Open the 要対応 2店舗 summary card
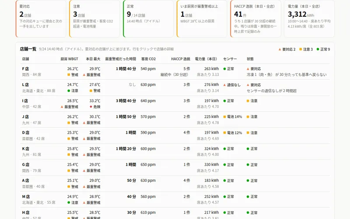 (x=41, y=18)
